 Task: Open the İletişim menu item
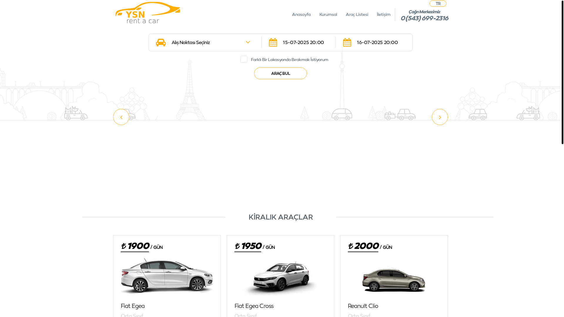(x=384, y=14)
